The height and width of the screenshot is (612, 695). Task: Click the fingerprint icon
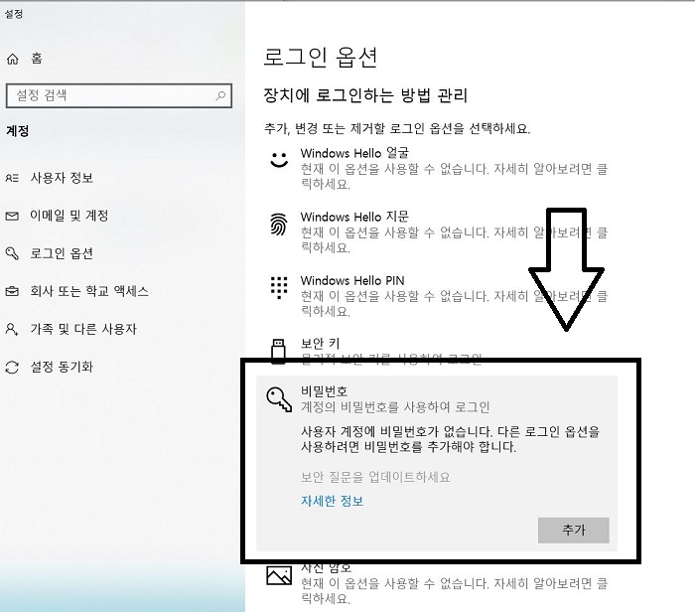click(x=279, y=224)
